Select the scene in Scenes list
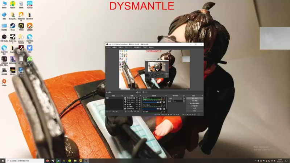 point(115,98)
